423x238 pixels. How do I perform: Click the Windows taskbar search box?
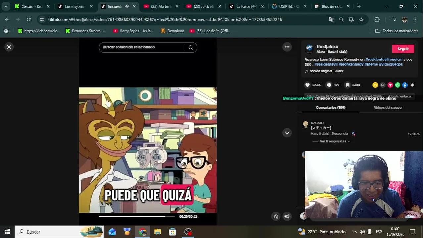tap(59, 232)
